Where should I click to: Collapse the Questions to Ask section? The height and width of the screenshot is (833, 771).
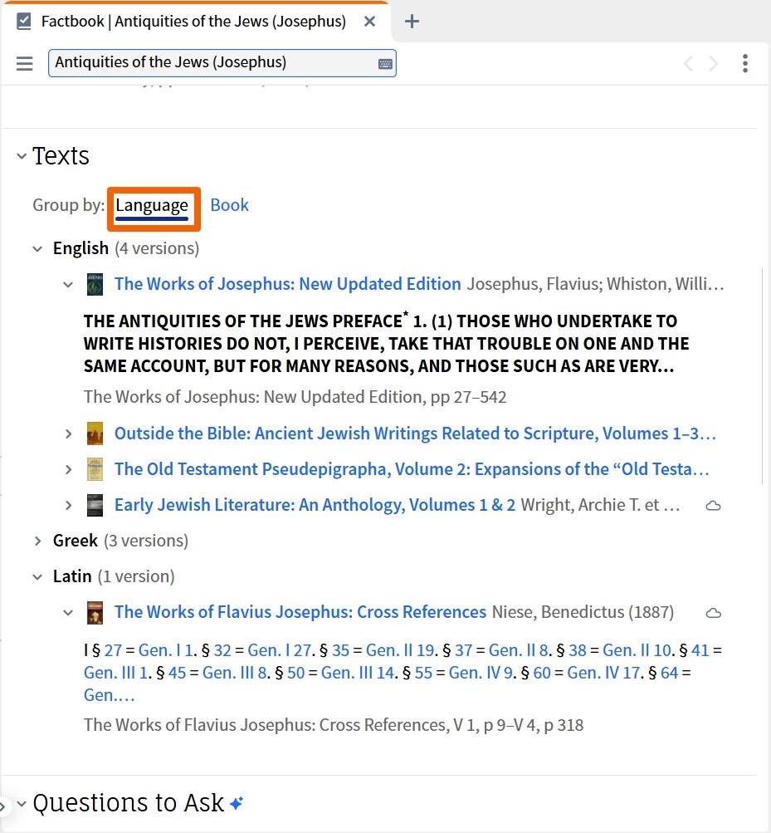22,803
